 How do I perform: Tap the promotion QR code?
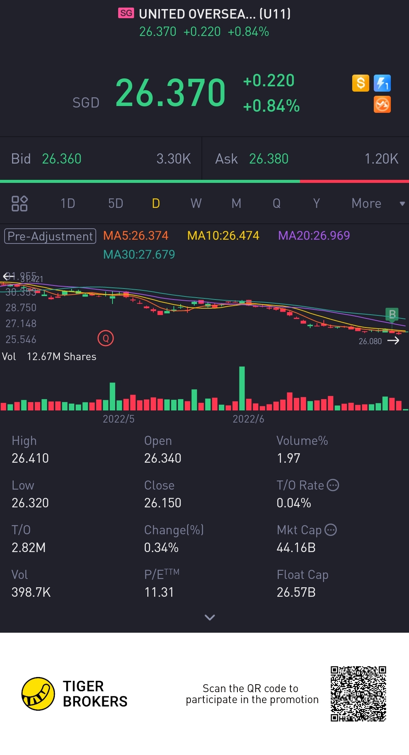tap(358, 694)
